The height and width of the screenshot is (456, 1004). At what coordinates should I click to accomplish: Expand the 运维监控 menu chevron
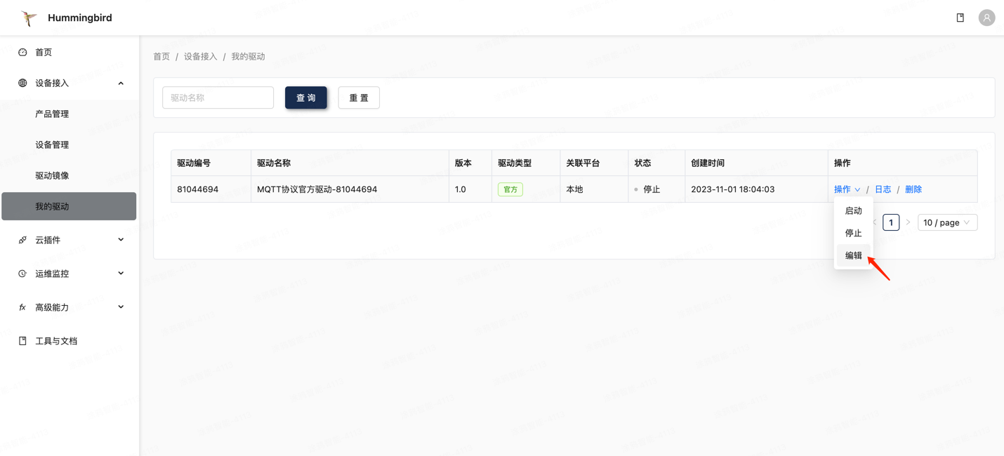click(120, 273)
